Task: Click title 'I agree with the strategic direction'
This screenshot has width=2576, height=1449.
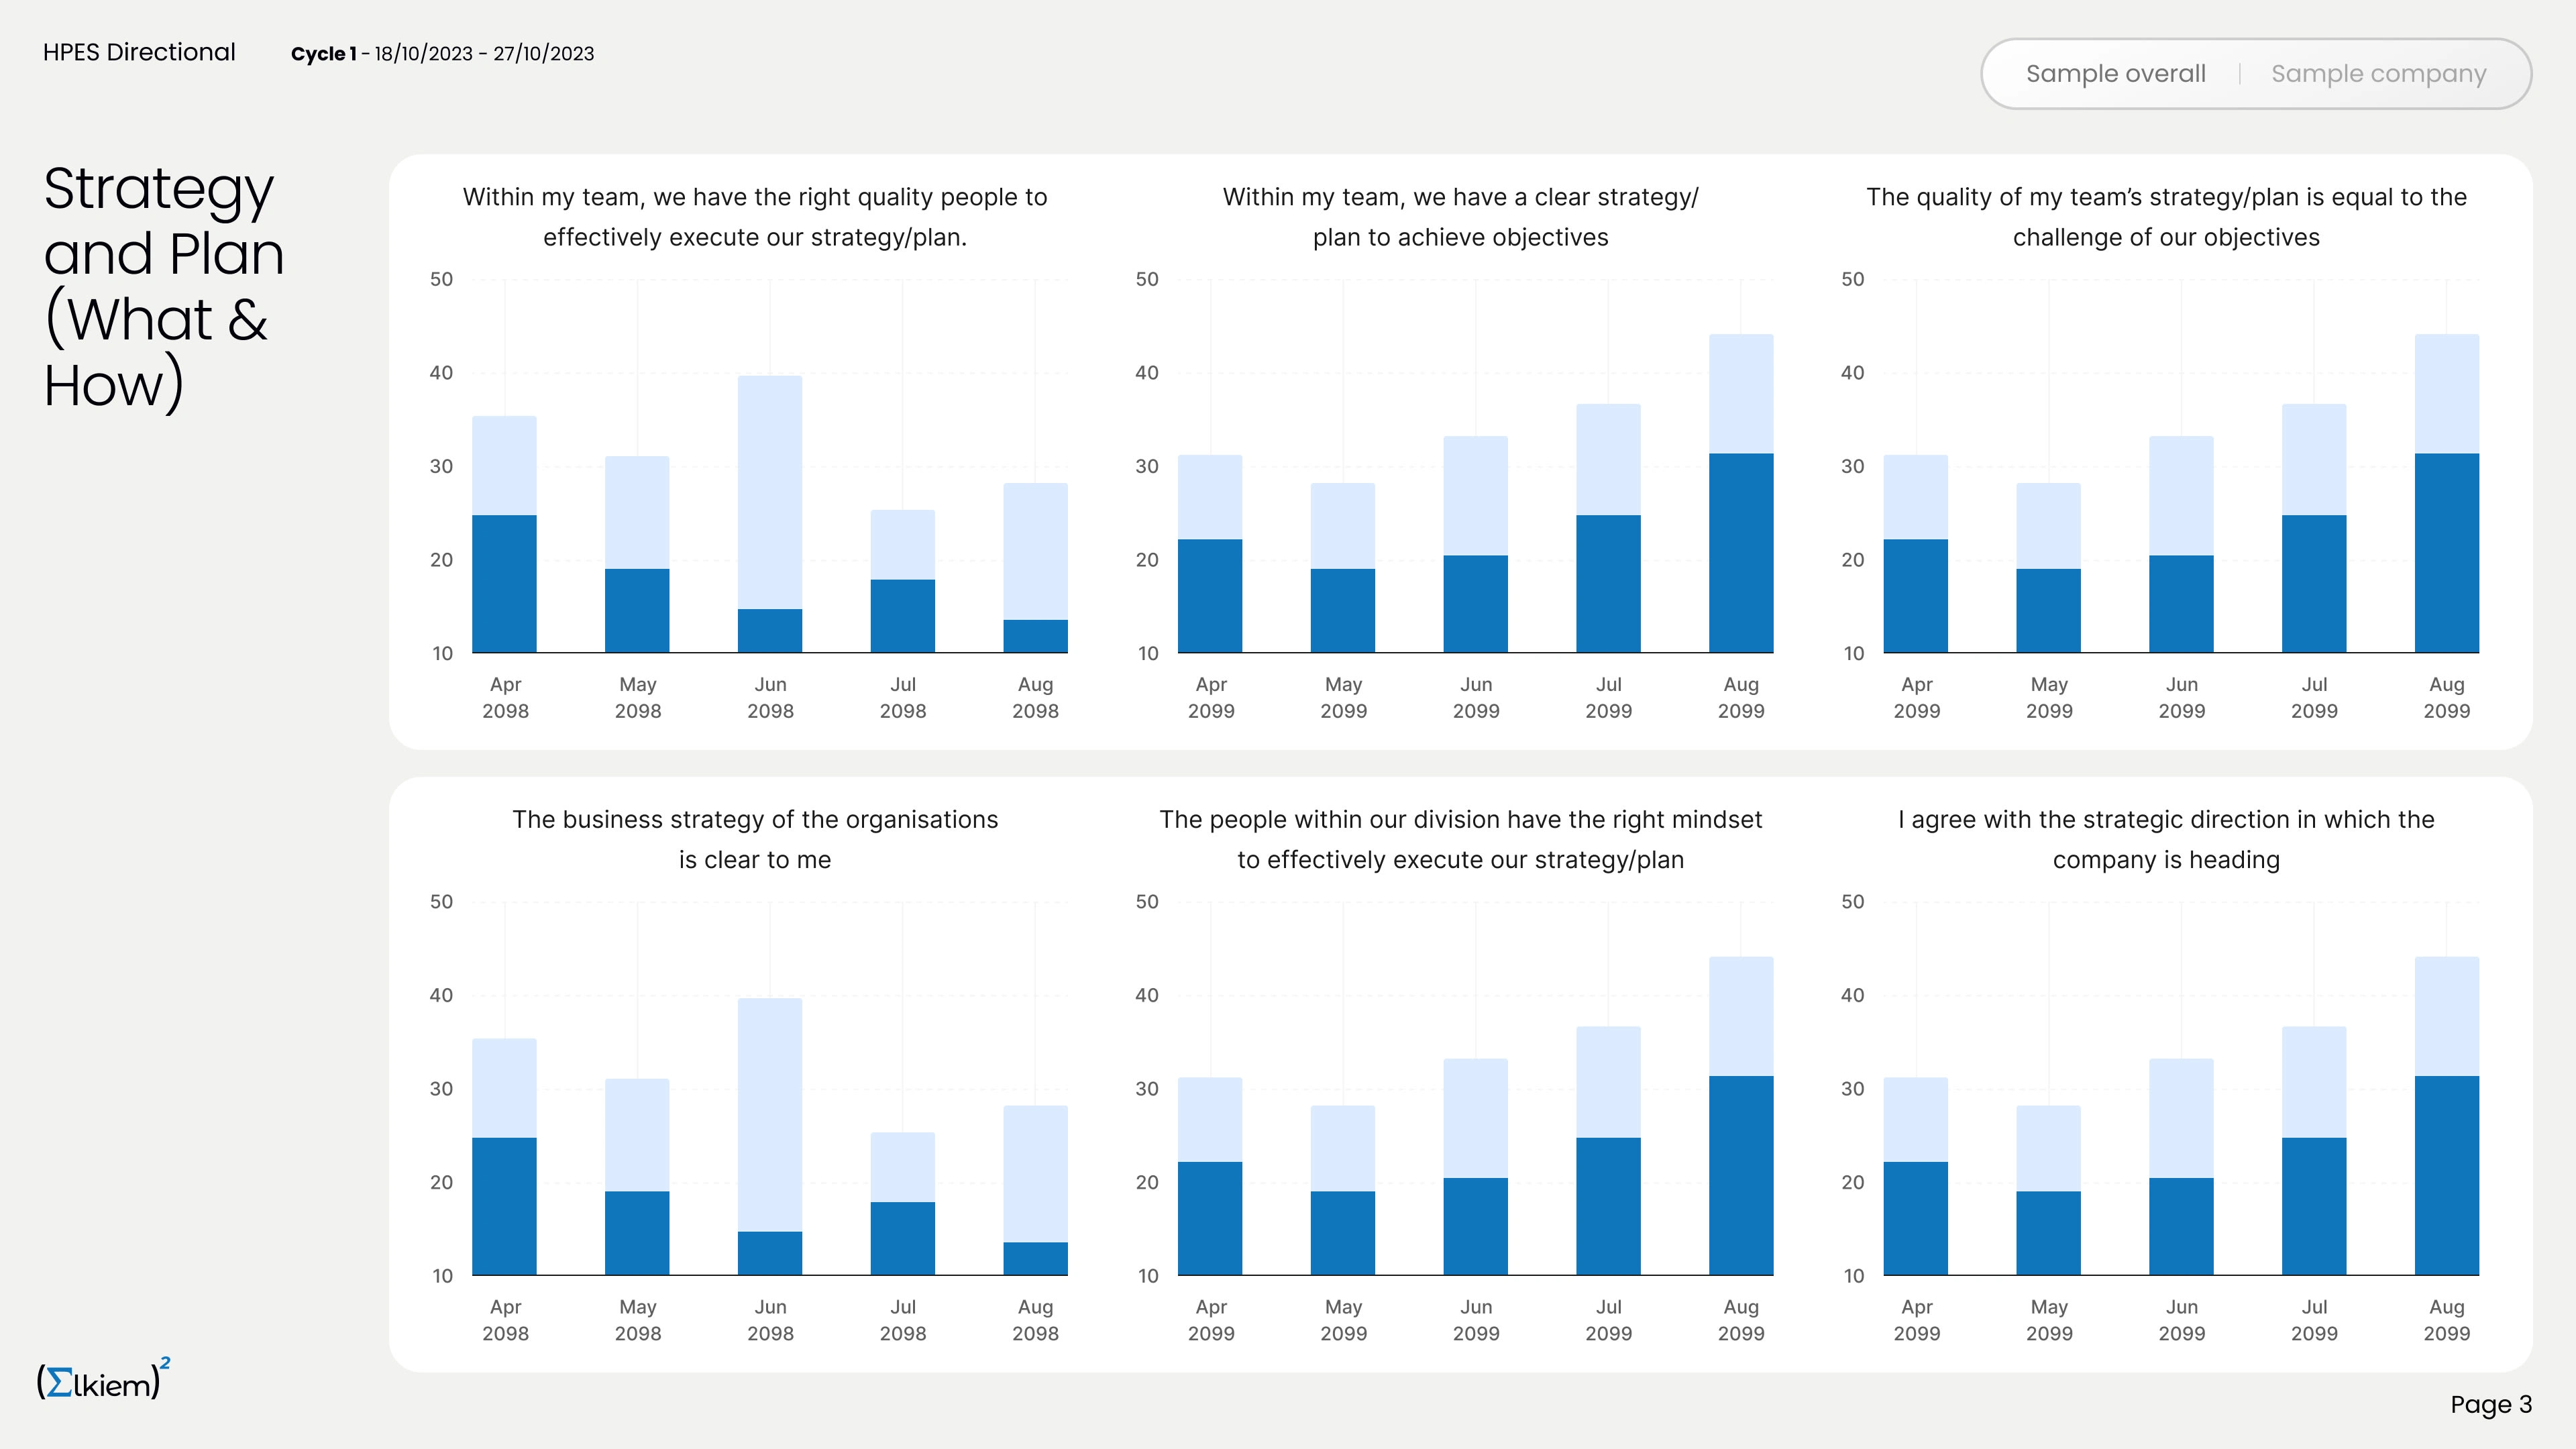Action: point(2166,820)
